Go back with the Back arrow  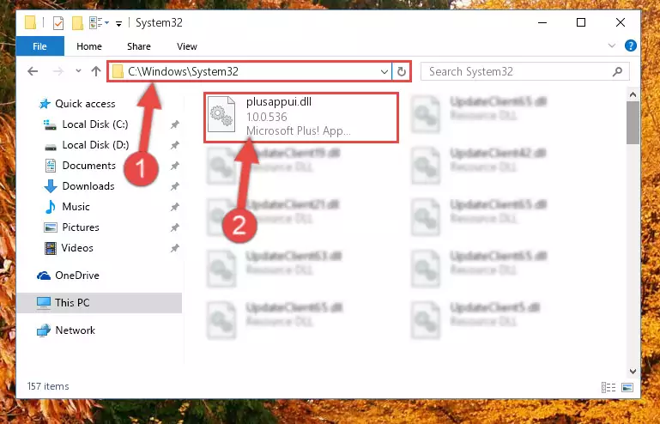[33, 71]
